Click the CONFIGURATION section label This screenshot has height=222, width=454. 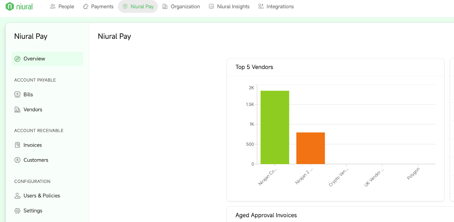(32, 182)
